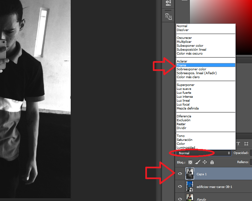Choose Luminosidad blend mode

tap(206, 147)
